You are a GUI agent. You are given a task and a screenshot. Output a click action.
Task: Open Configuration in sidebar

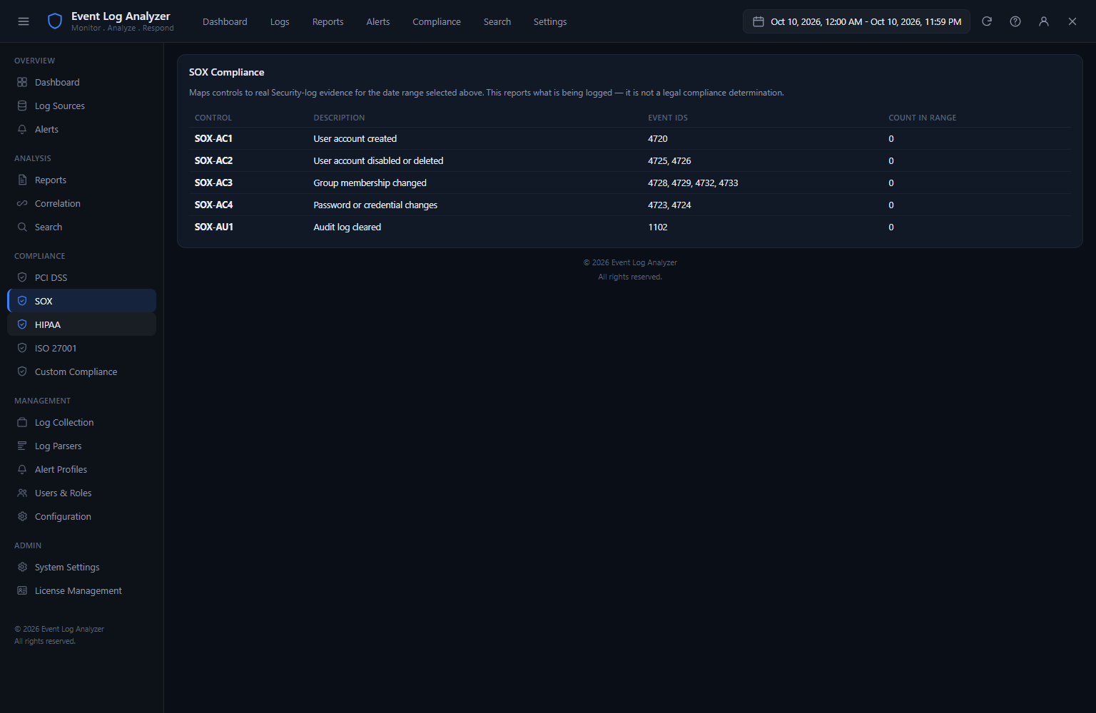click(81, 516)
